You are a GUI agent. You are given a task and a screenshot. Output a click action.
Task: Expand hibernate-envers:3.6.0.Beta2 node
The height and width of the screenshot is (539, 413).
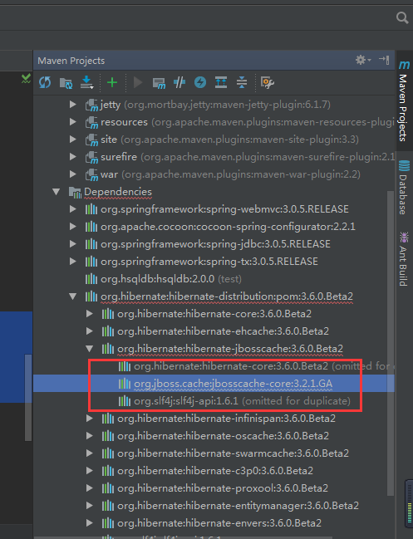pos(90,523)
